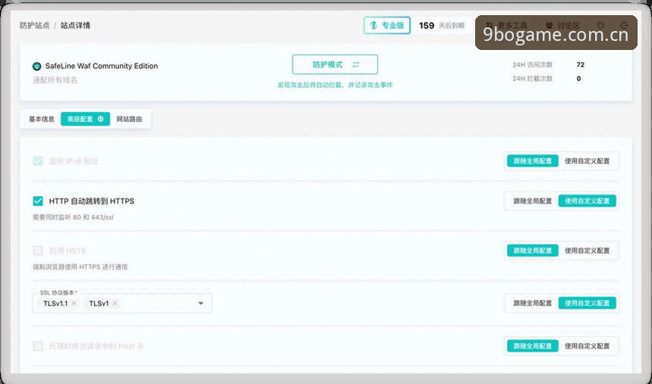The height and width of the screenshot is (384, 652).
Task: Click the shirt theme icon in top bar
Action: pyautogui.click(x=600, y=25)
